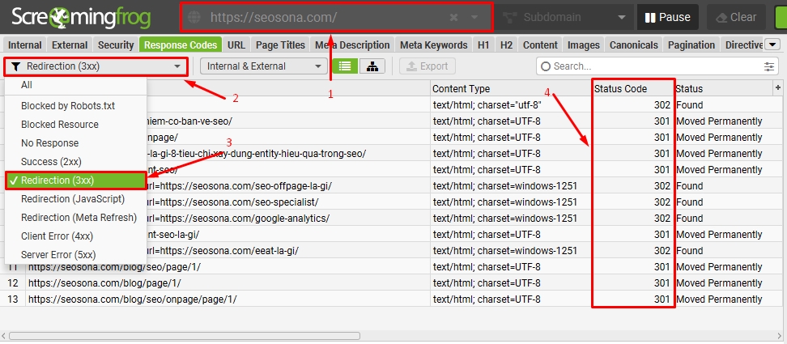Open the Subdomain crawl mode dropdown
787x344 pixels.
click(565, 18)
